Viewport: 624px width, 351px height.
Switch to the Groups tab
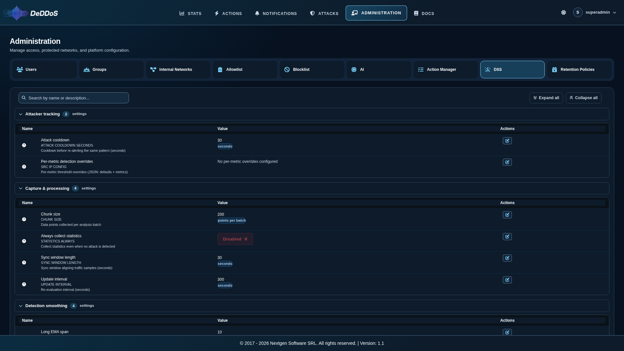click(111, 70)
